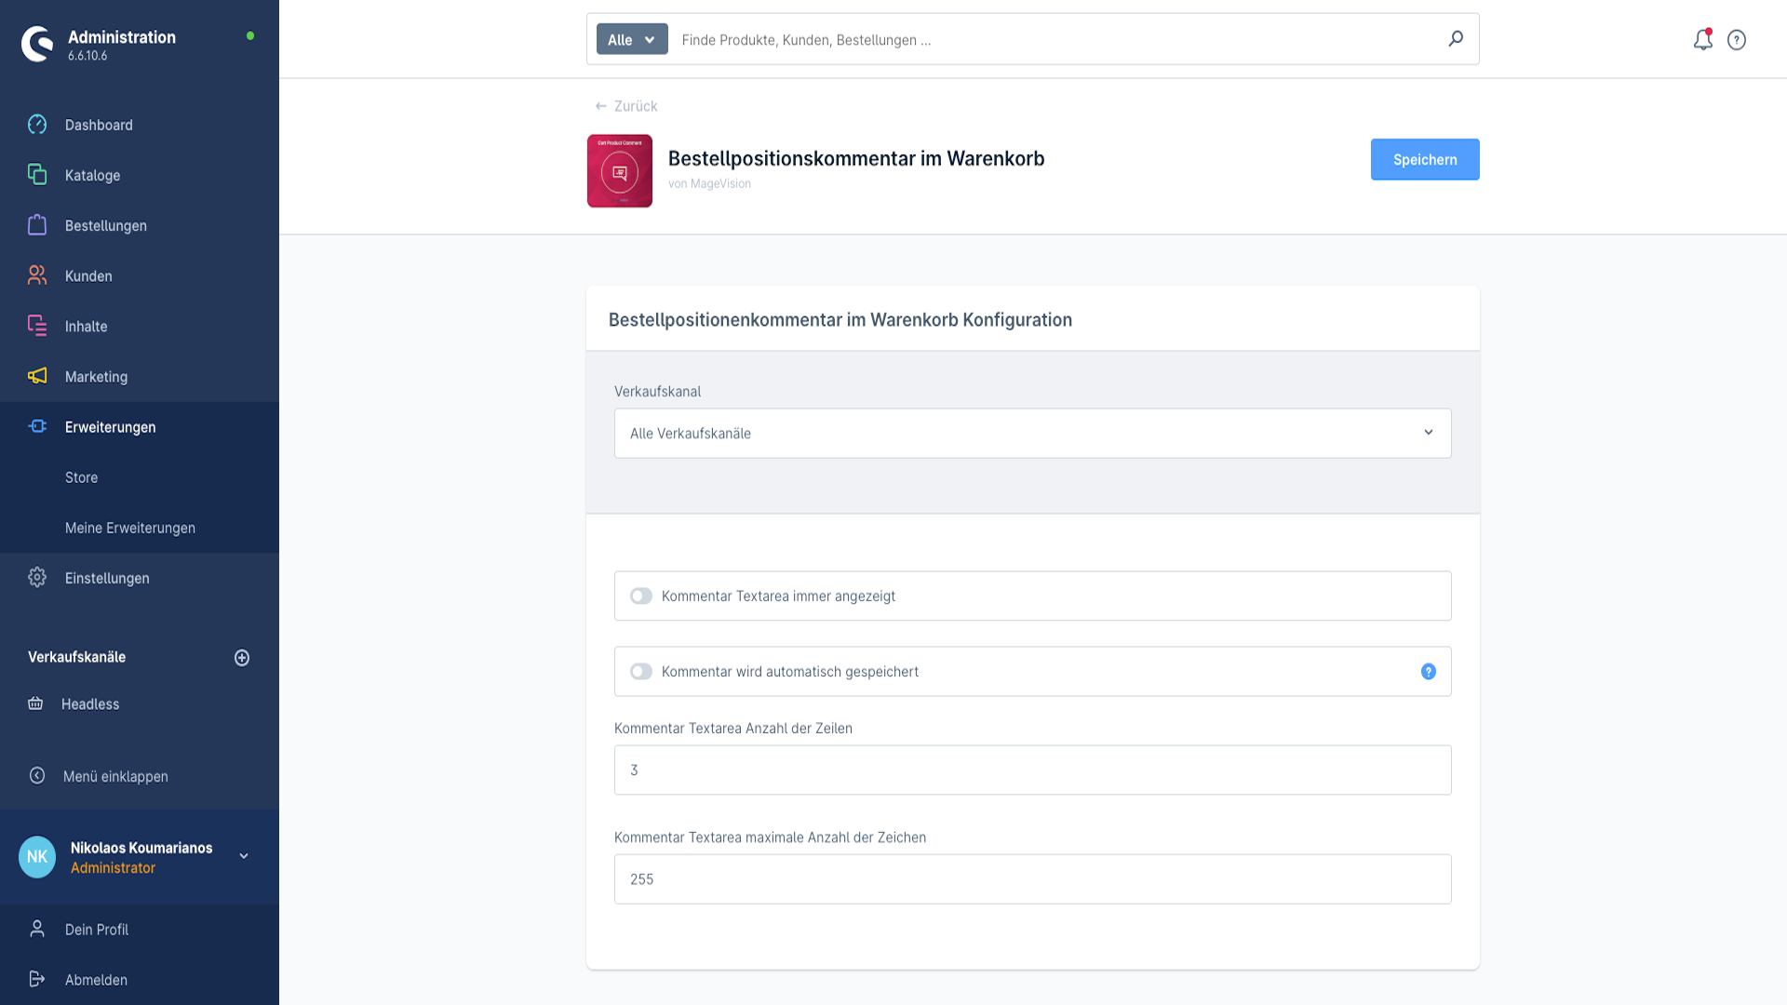Click the Marketing megaphone icon
1787x1005 pixels.
pos(37,376)
